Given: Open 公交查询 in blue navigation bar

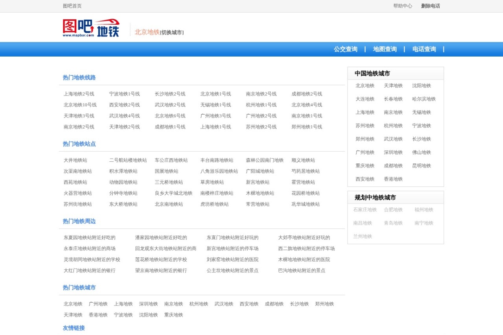Looking at the screenshot, I should (x=345, y=49).
